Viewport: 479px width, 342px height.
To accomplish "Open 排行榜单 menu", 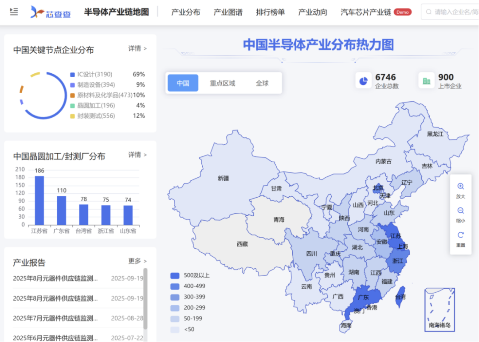I will coord(271,12).
